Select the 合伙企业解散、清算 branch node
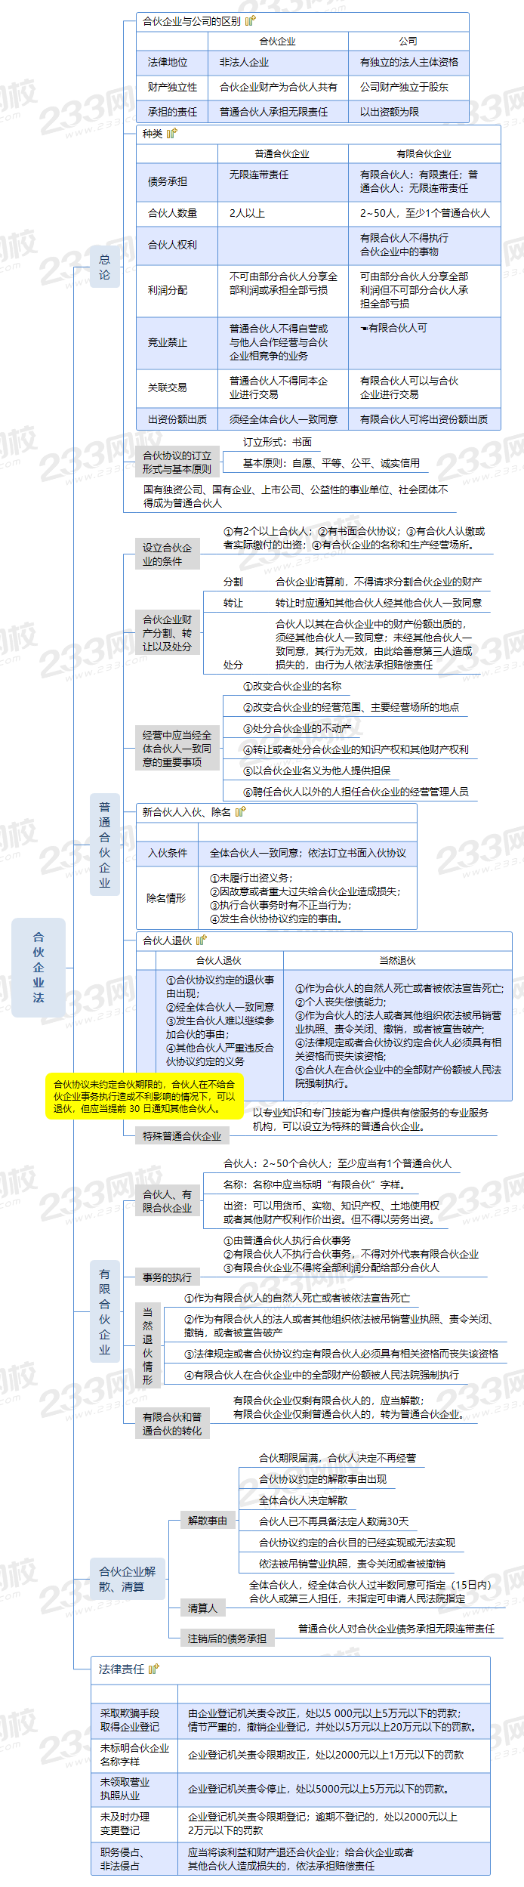Viewport: 524px width, 1887px height. [x=128, y=1579]
